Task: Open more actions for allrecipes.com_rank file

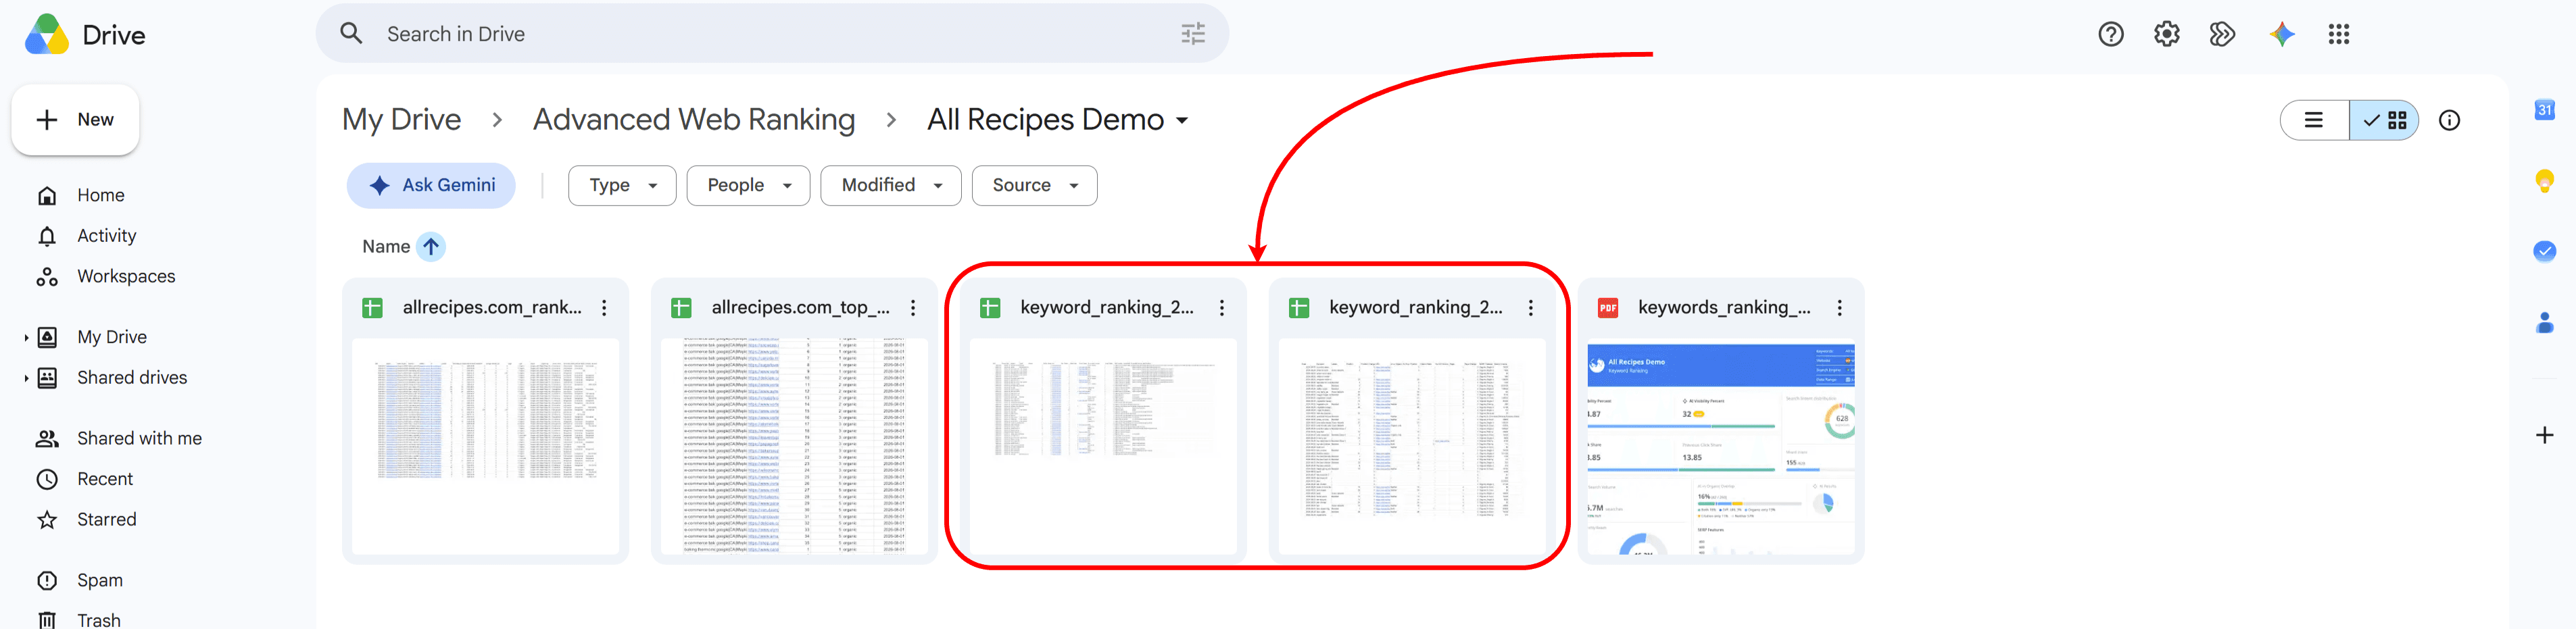Action: (604, 308)
